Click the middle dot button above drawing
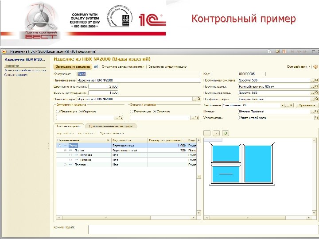The height and width of the screenshot is (239, 319). [216, 133]
